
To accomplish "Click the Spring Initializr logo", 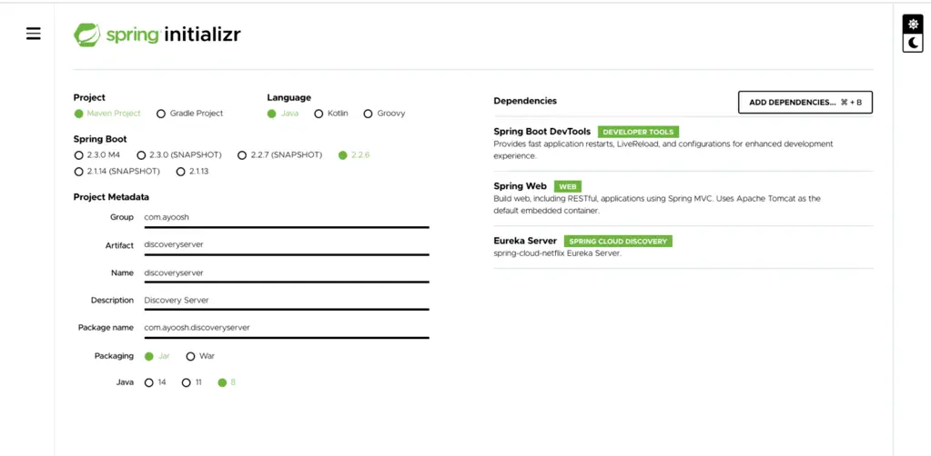I will coord(157,35).
